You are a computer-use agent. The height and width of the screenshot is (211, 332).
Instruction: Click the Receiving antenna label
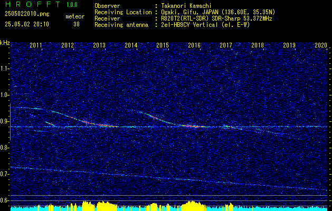tap(121, 25)
